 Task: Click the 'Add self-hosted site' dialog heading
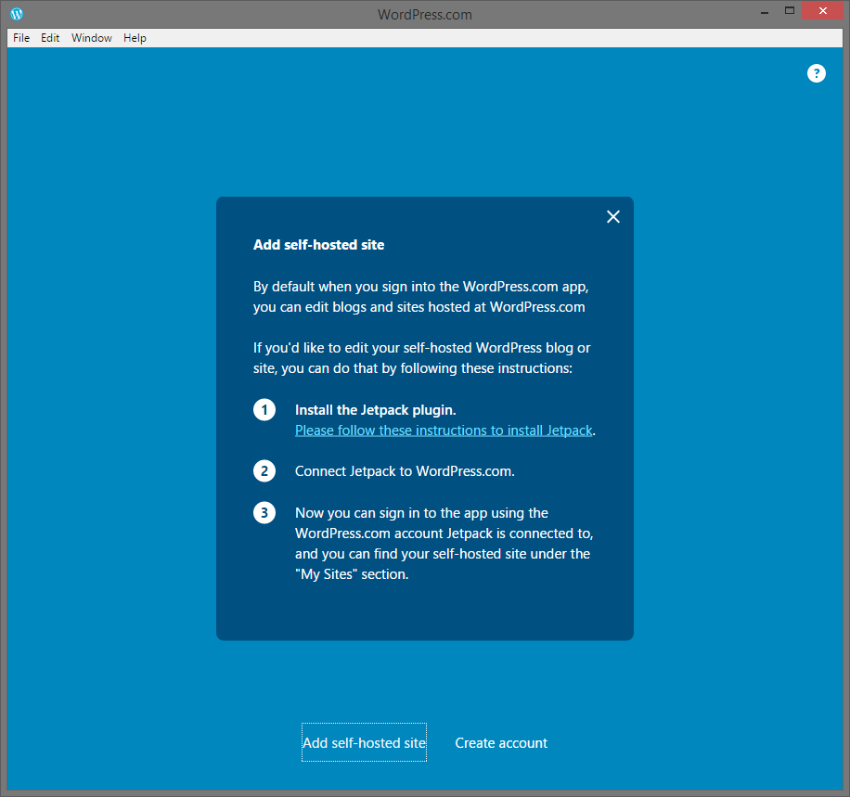tap(319, 245)
